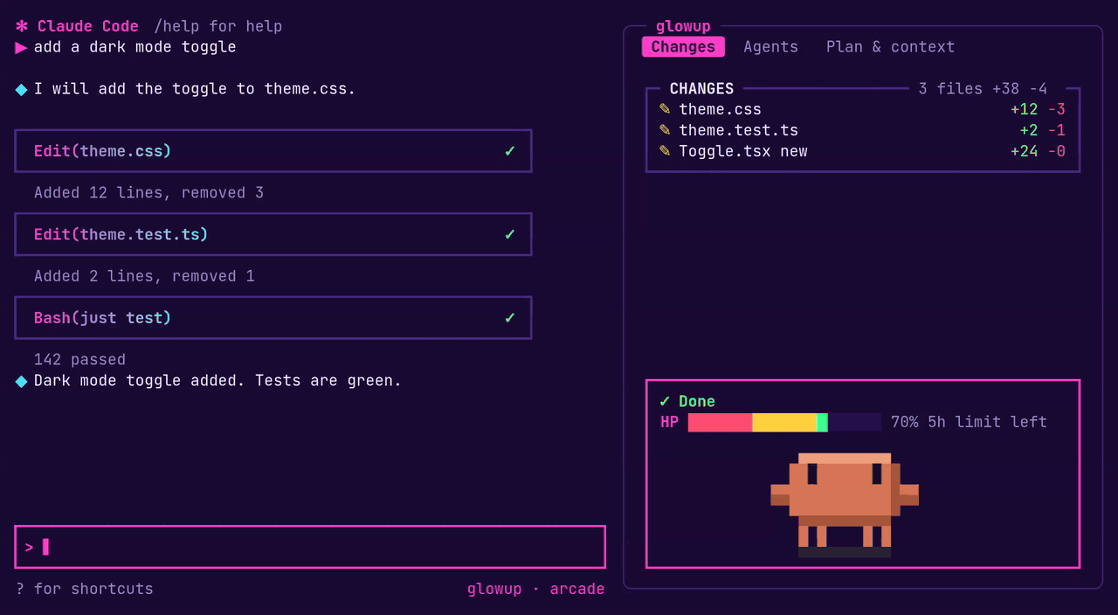This screenshot has height=615, width=1118.
Task: Click the 'Added 2 lines, removed 1' result
Action: point(144,276)
